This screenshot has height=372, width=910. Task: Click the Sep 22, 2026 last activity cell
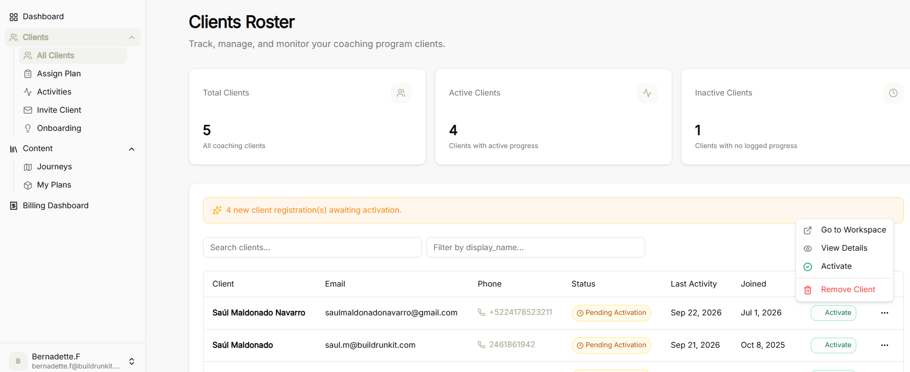point(696,313)
